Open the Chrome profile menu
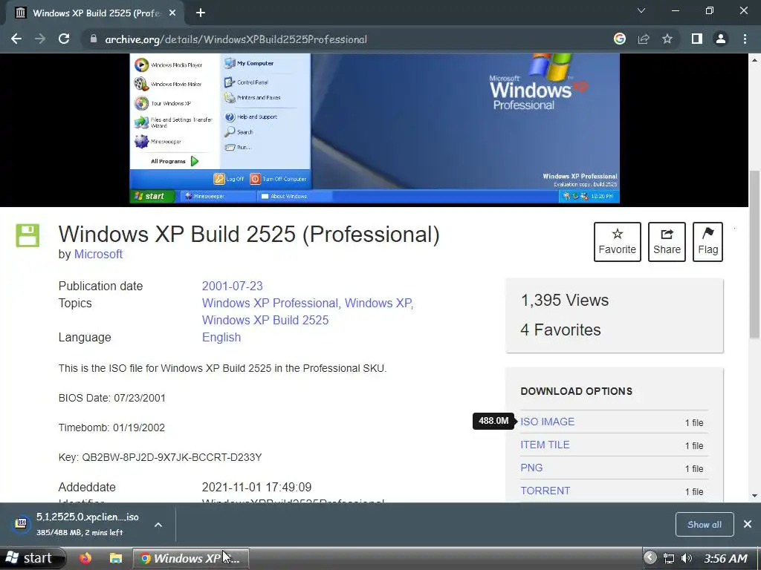The image size is (761, 570). 721,39
